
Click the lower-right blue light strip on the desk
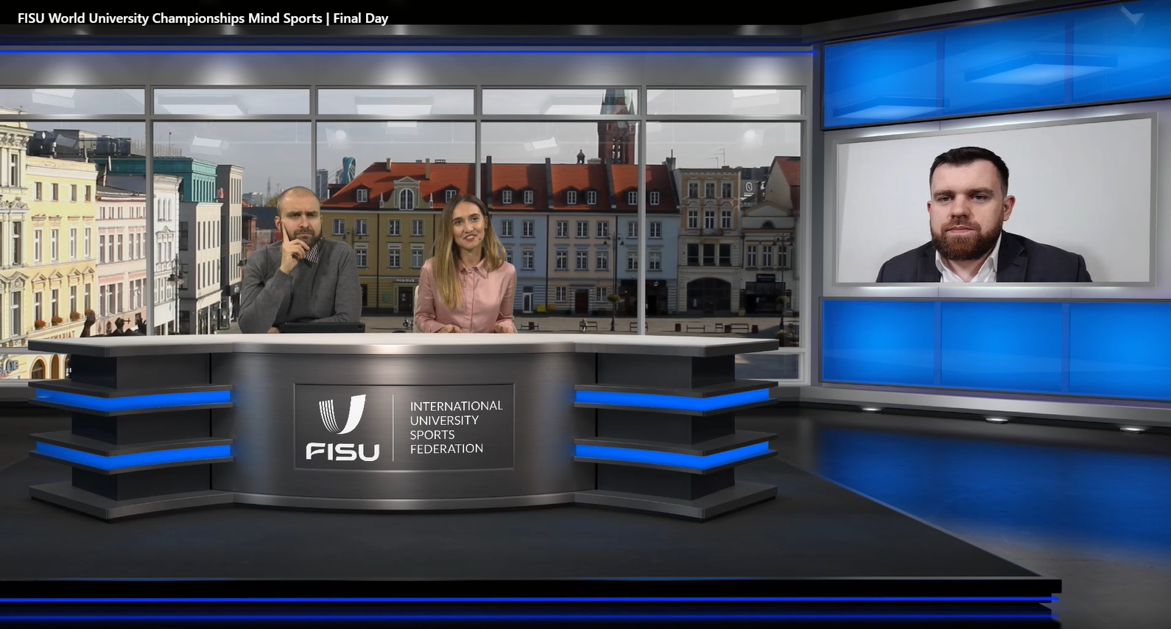pos(672,451)
